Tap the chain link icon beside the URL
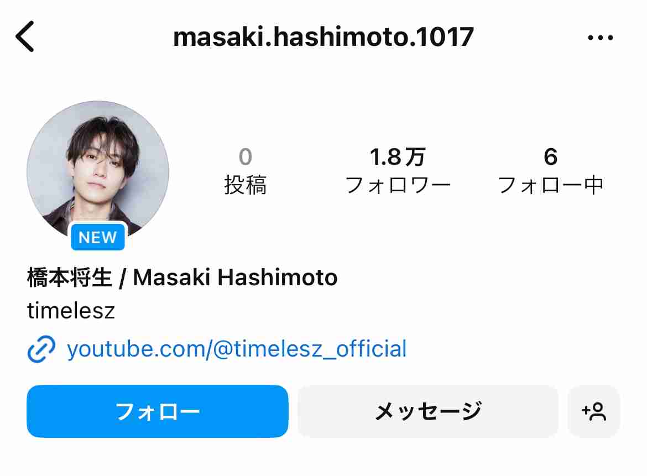647x476 pixels. click(x=41, y=349)
